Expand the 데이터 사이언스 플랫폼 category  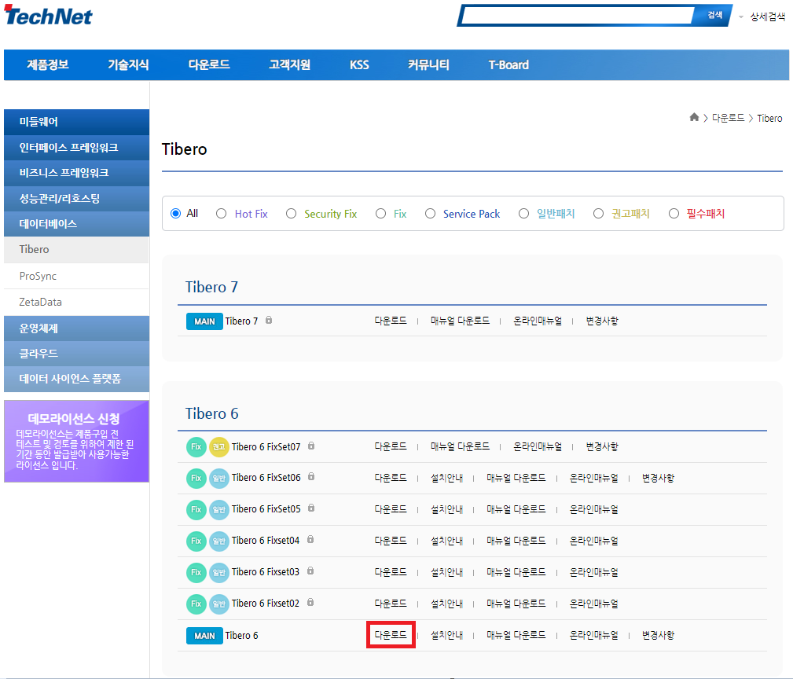click(x=76, y=379)
